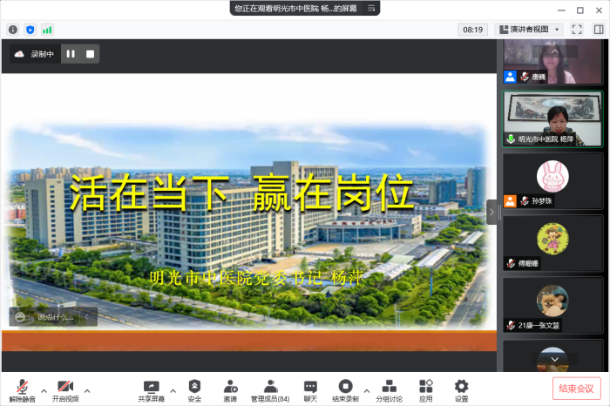Click the 说点什么 chat input box
The image size is (610, 406).
pyautogui.click(x=53, y=317)
